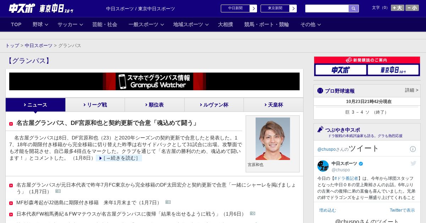
Task: Click the red bullet beside 太田宏介 article
Action: (11, 185)
